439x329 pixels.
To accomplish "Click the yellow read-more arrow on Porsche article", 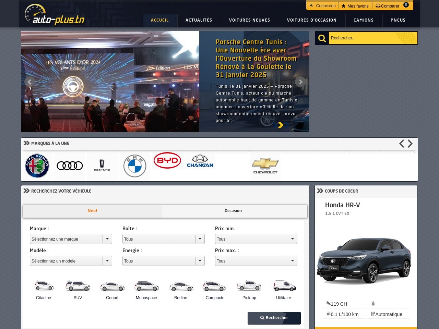I will 281,125.
